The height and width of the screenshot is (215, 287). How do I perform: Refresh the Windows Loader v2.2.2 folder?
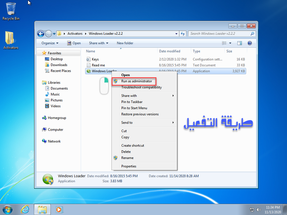click(x=183, y=34)
